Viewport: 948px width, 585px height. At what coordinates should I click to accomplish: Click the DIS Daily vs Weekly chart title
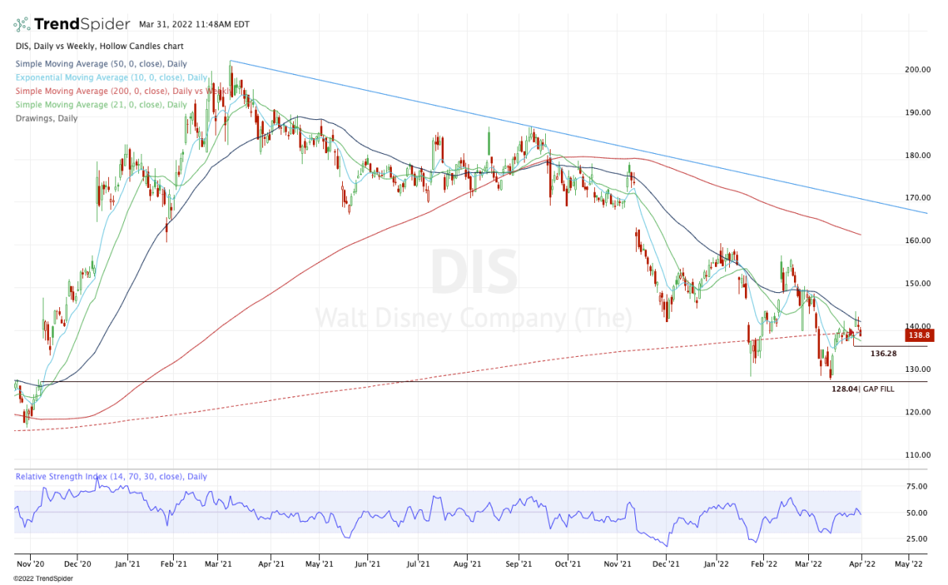tap(98, 48)
